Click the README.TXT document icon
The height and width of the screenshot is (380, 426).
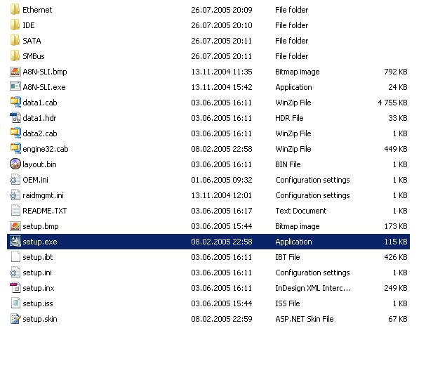tap(15, 211)
